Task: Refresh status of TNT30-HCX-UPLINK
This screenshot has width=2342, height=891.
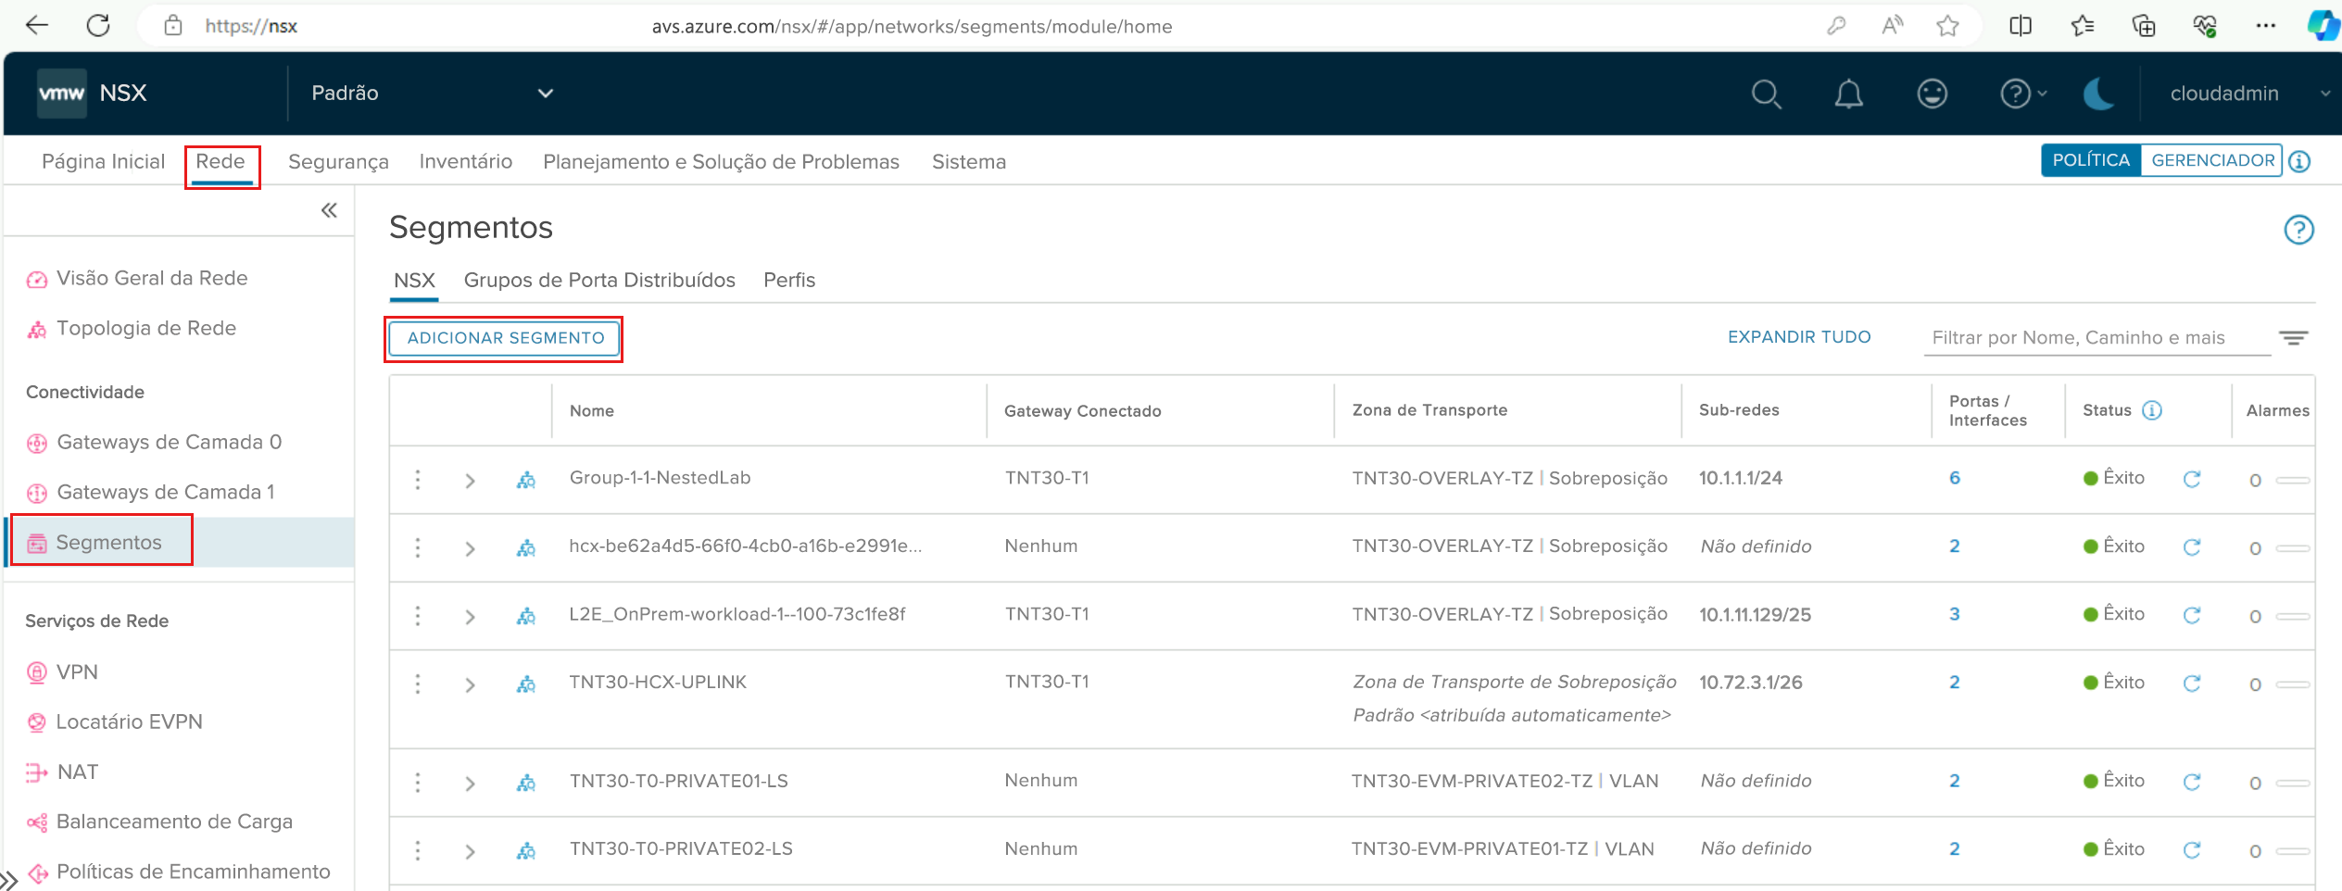Action: [2192, 684]
